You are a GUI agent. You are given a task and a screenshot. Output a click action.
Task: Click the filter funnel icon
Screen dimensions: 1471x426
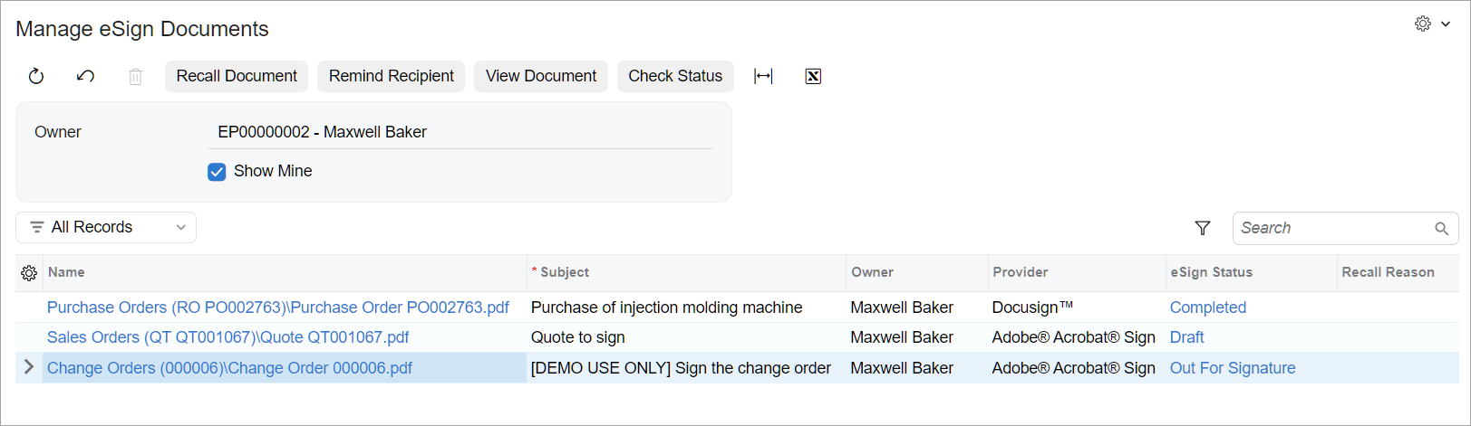[1203, 228]
